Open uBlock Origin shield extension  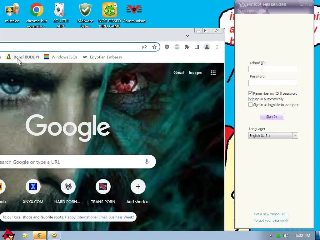(167, 47)
